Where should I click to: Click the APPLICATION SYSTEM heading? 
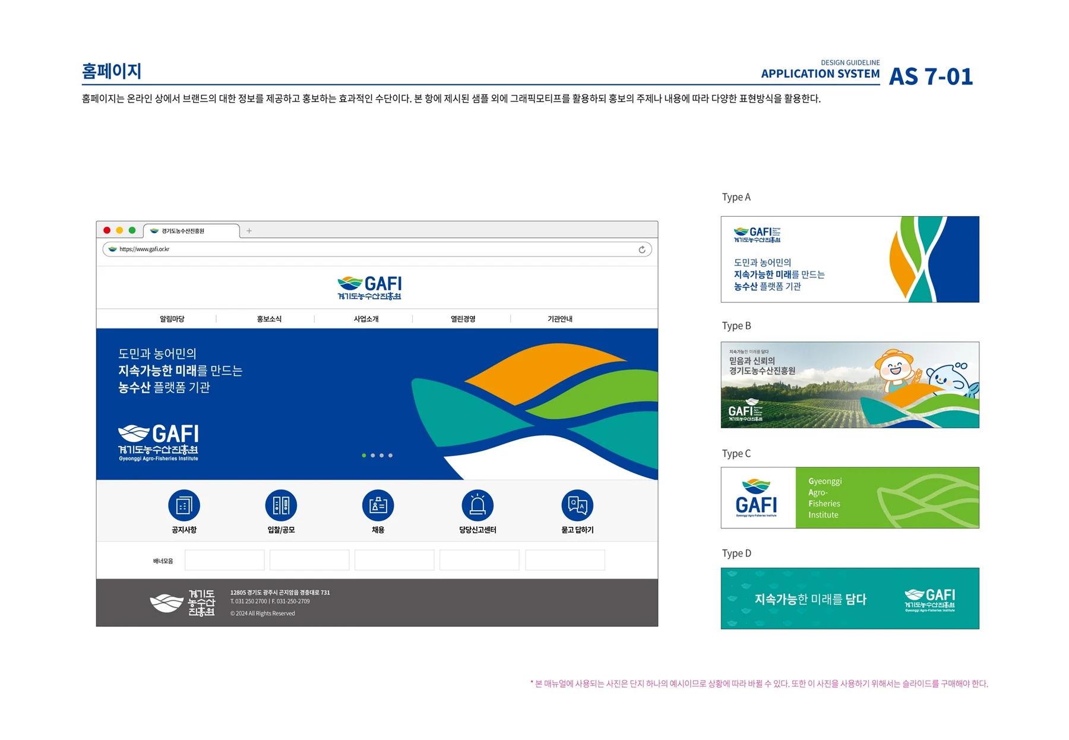coord(820,74)
